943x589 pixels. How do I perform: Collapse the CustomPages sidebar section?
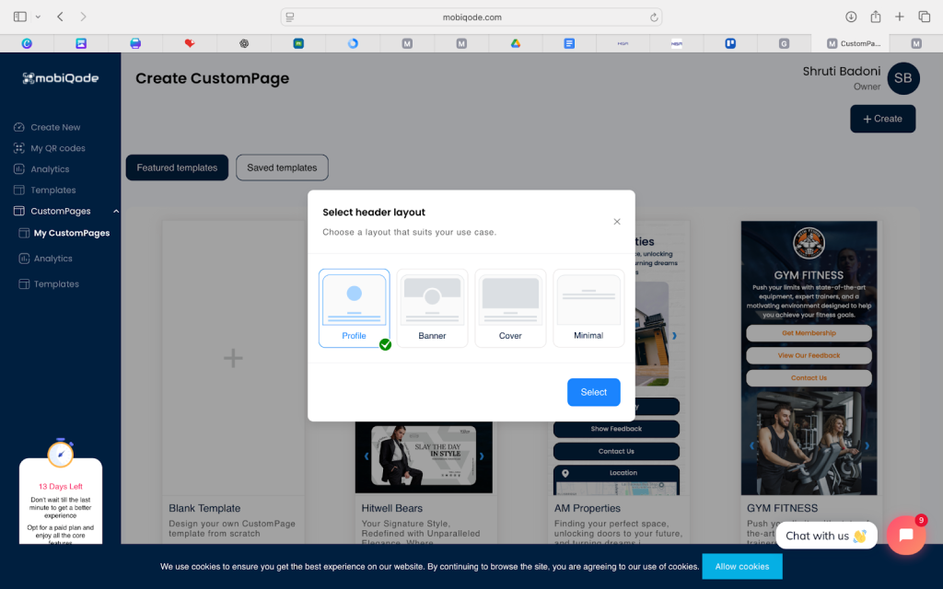tap(114, 212)
